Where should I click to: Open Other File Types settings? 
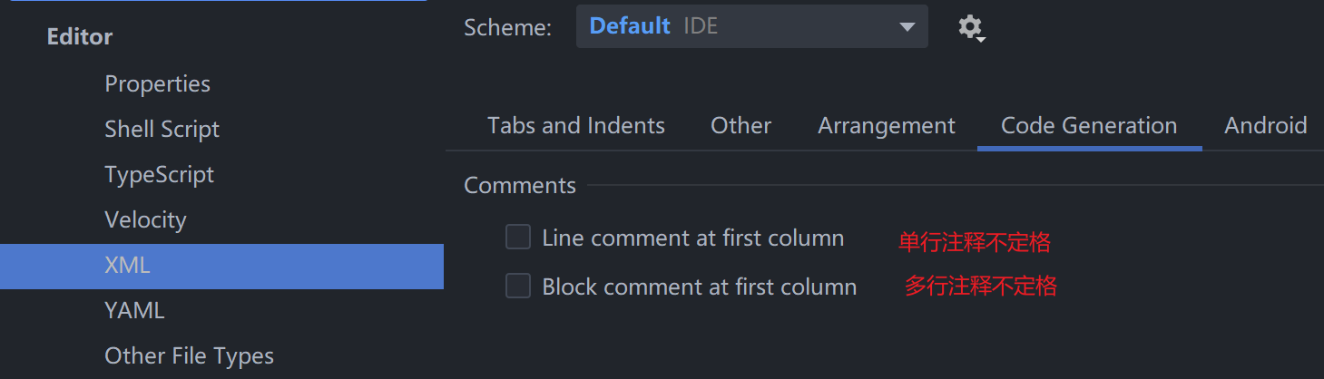tap(189, 355)
